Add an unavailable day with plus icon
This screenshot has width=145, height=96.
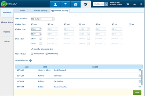(x=30, y=61)
